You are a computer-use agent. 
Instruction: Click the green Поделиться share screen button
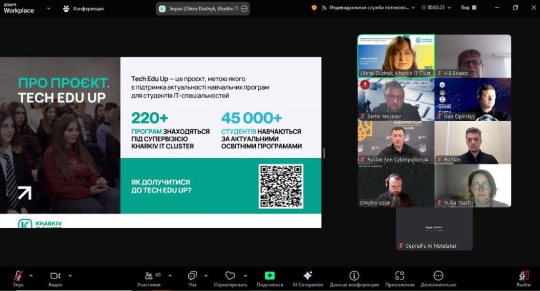pyautogui.click(x=269, y=278)
